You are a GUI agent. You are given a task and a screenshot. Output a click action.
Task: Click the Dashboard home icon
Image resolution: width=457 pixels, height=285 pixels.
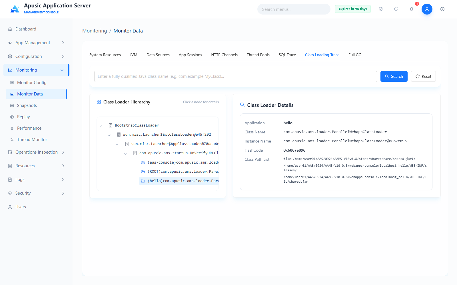(10, 29)
